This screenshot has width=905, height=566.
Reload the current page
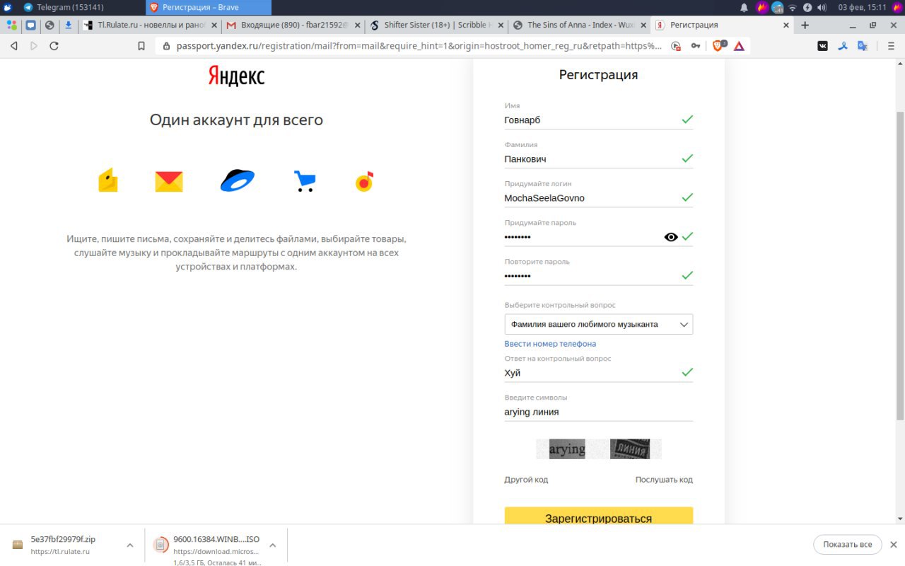[x=54, y=46]
